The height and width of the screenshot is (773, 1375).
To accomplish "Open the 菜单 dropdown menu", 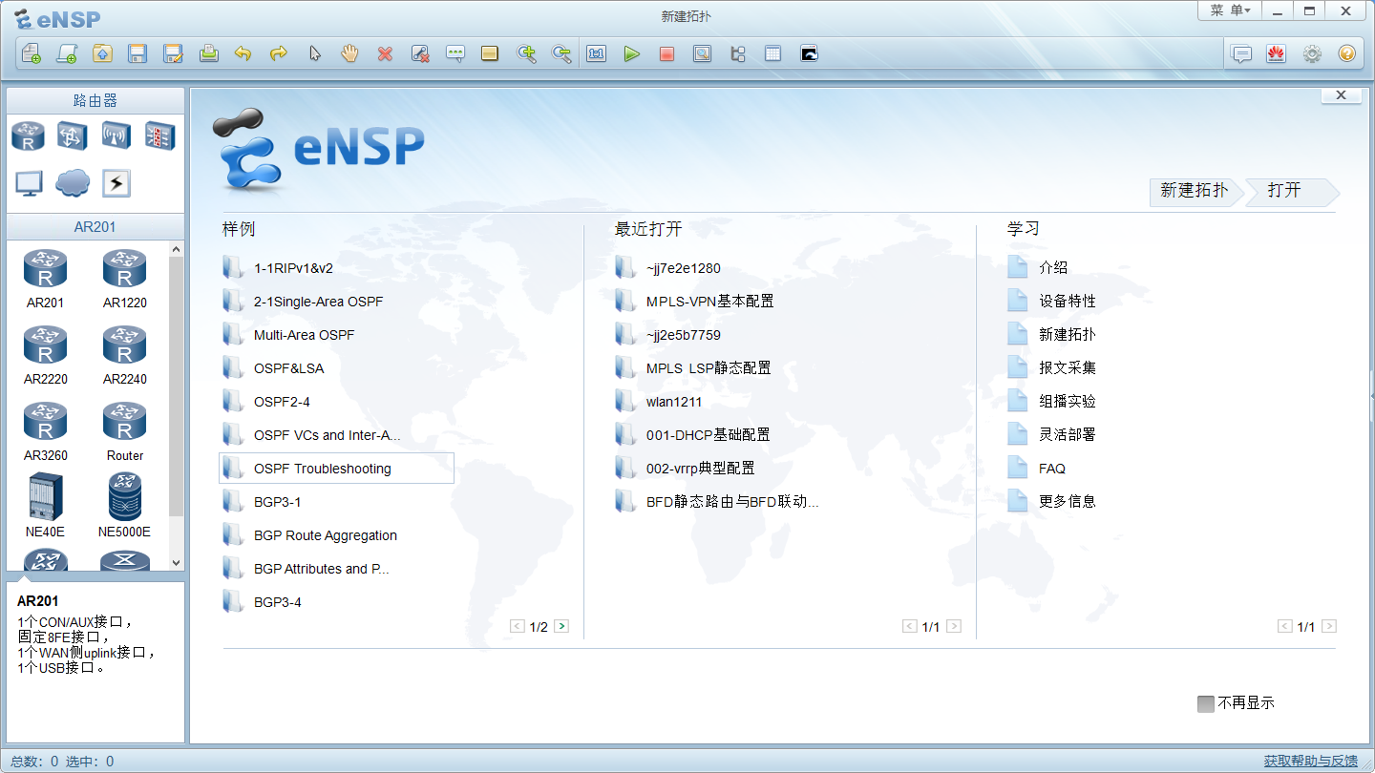I will [x=1230, y=10].
